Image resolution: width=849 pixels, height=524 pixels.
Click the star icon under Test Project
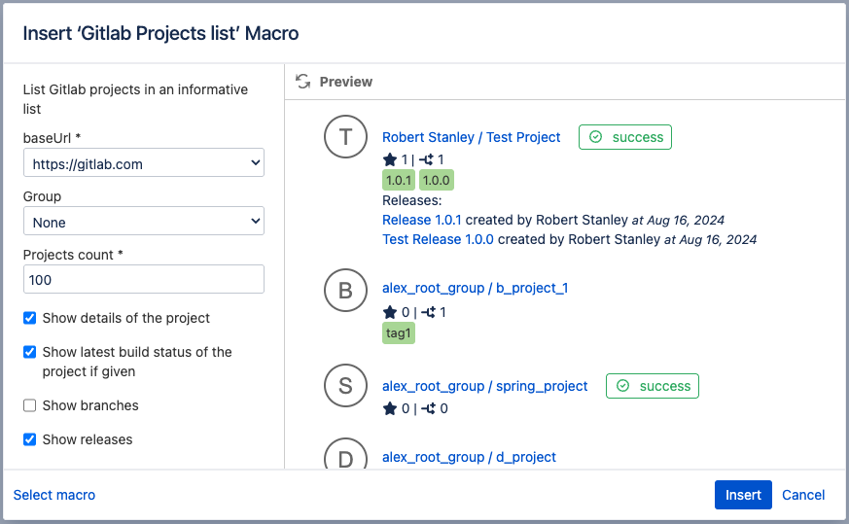(x=390, y=159)
